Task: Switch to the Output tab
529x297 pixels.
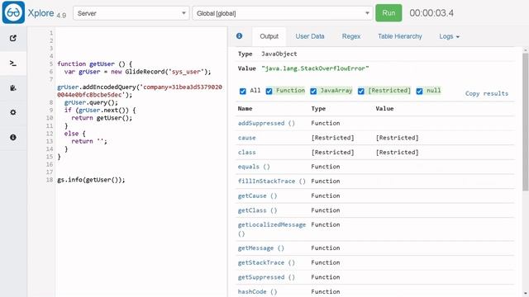Action: (x=269, y=36)
